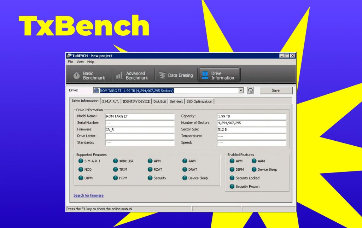362x228 pixels.
Task: Click the DRAT indicator light
Action: pyautogui.click(x=185, y=169)
